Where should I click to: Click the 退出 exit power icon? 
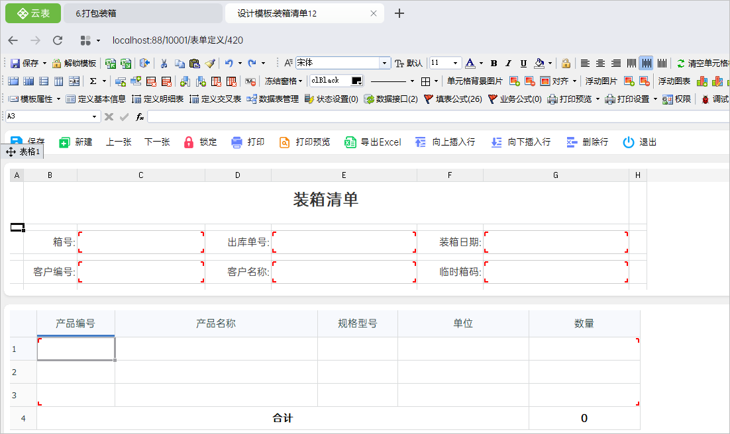(629, 142)
